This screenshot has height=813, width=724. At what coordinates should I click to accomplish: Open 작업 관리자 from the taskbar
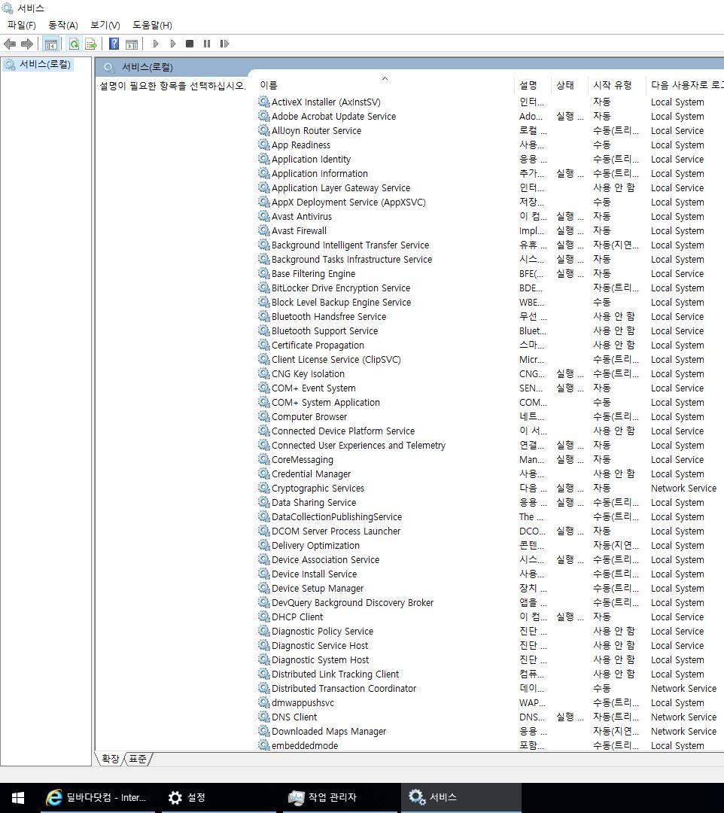coord(332,797)
